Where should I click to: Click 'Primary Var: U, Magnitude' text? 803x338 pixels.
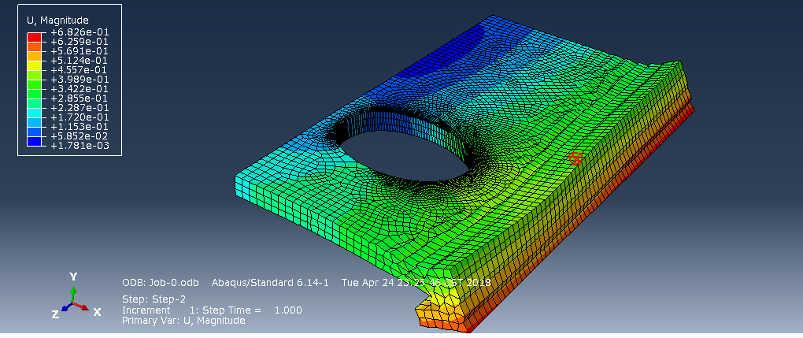point(183,321)
